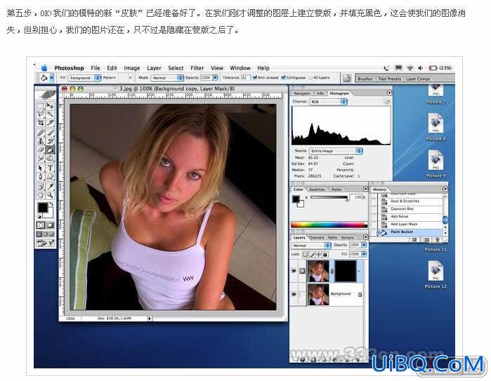Image resolution: width=491 pixels, height=381 pixels.
Task: Open the Mode Normal dropdown in options bar
Action: point(167,78)
